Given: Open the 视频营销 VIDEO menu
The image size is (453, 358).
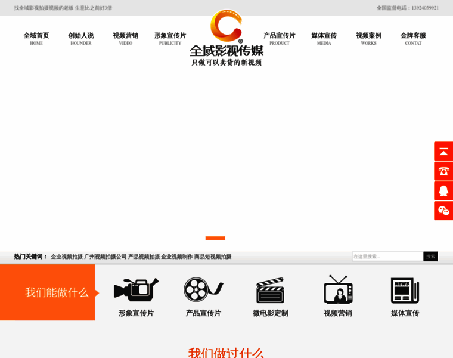Looking at the screenshot, I should pyautogui.click(x=125, y=39).
